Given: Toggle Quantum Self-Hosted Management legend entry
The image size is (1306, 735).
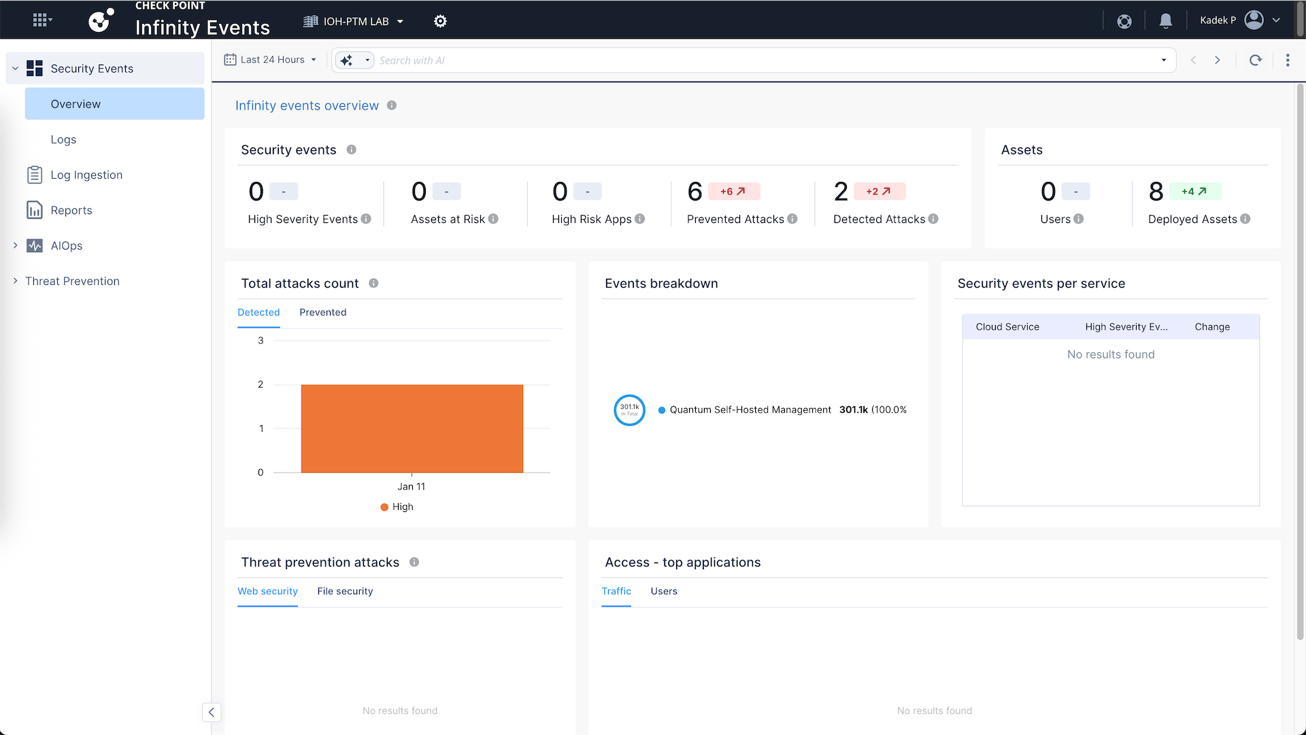Looking at the screenshot, I should tap(750, 409).
